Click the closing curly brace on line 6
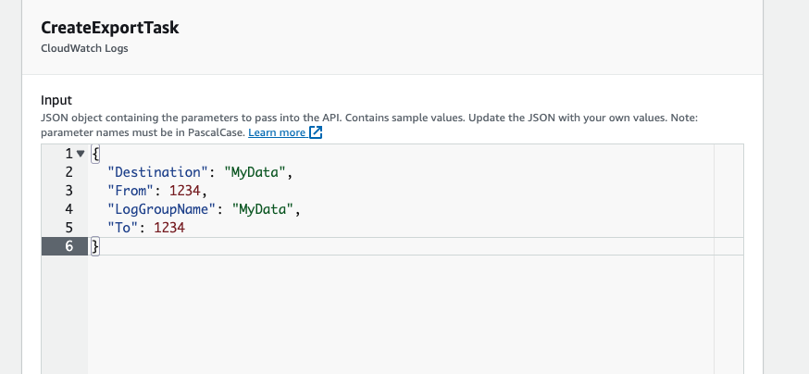 click(x=93, y=246)
